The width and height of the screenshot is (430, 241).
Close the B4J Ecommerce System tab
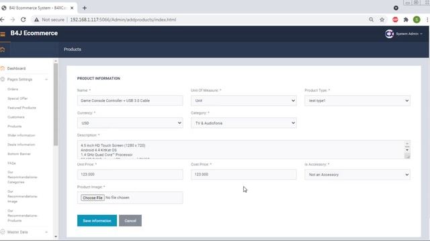pyautogui.click(x=72, y=8)
